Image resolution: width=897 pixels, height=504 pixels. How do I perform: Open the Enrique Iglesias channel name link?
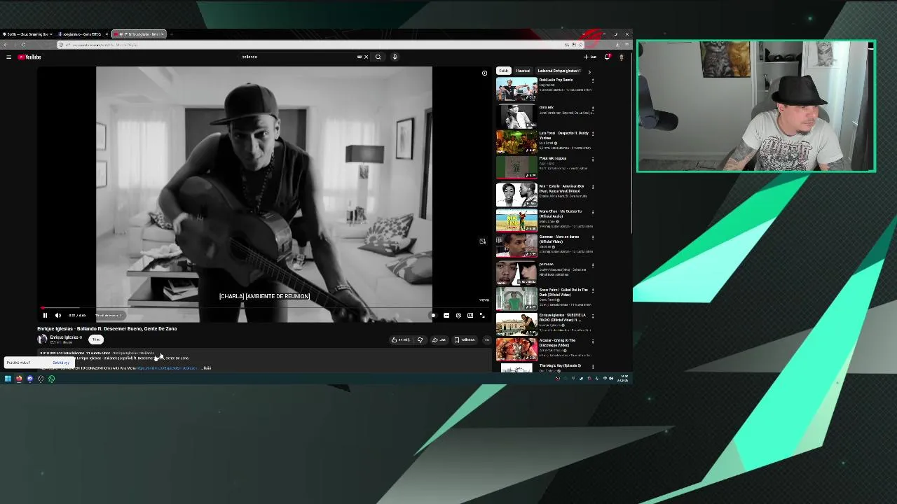tap(64, 337)
